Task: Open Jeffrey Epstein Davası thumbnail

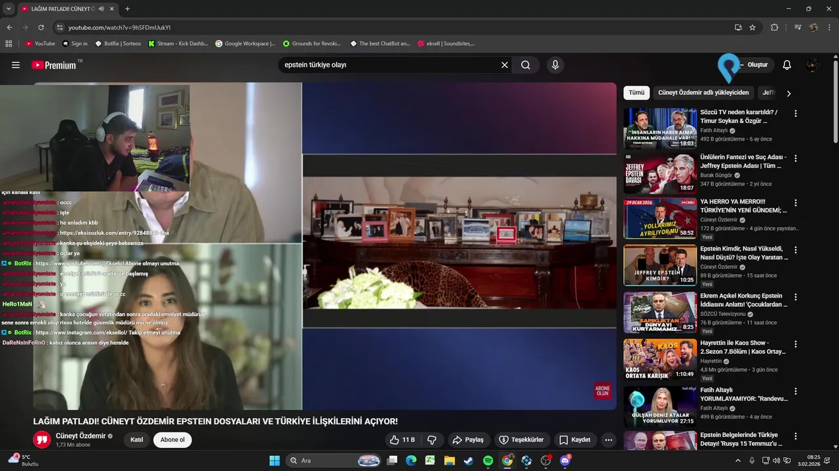Action: click(660, 174)
